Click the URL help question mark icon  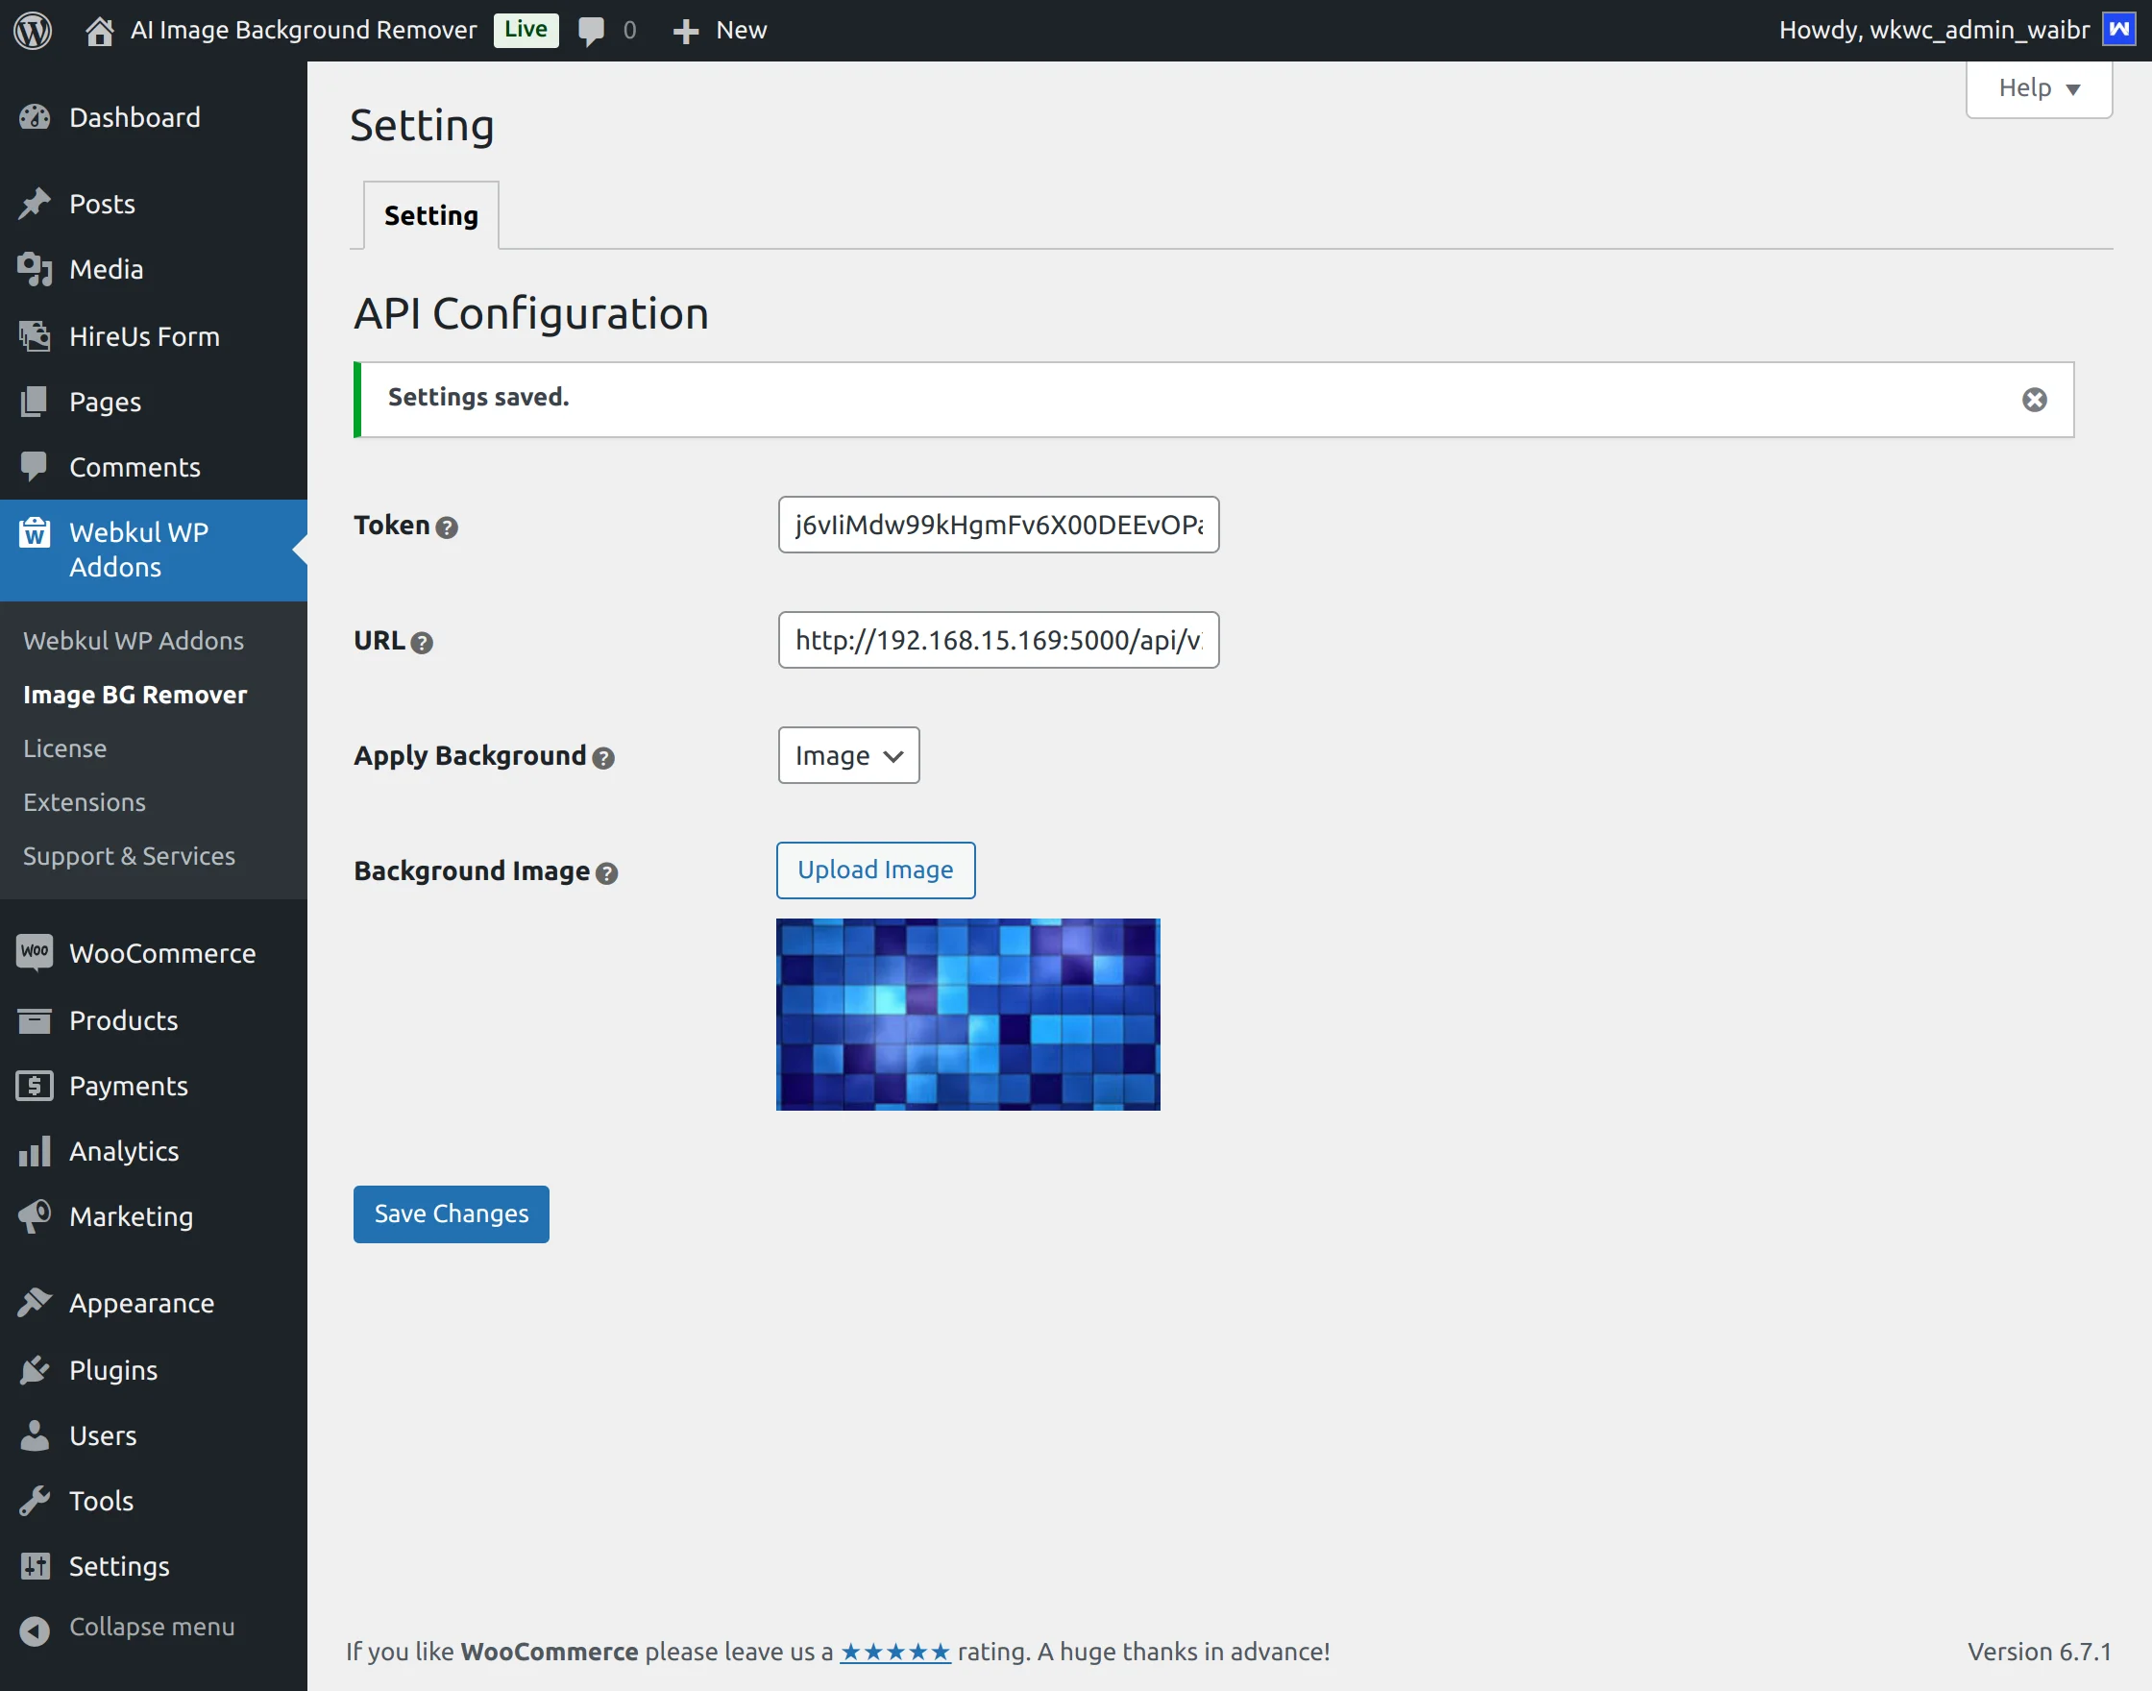[422, 643]
